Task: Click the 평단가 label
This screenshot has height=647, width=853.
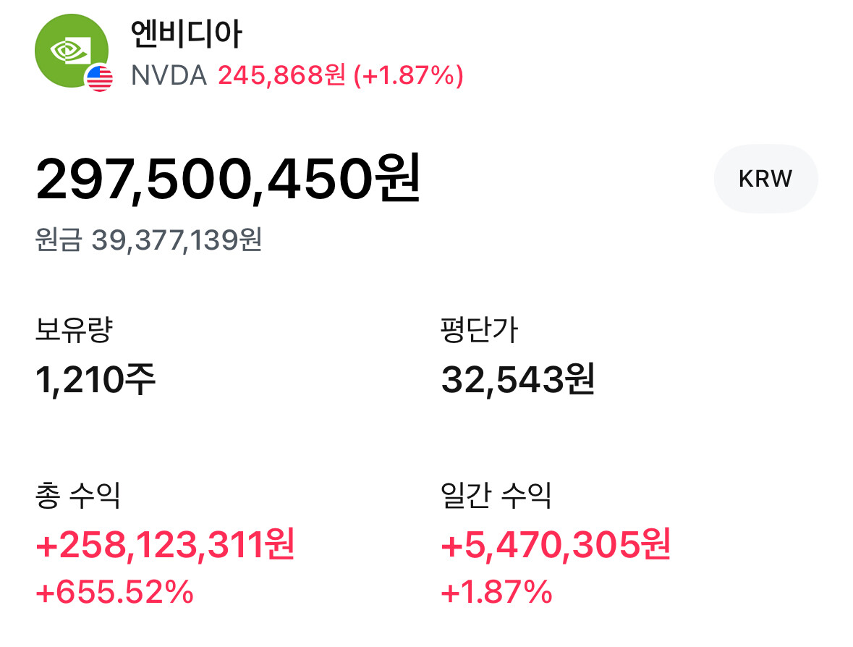Action: 479,331
